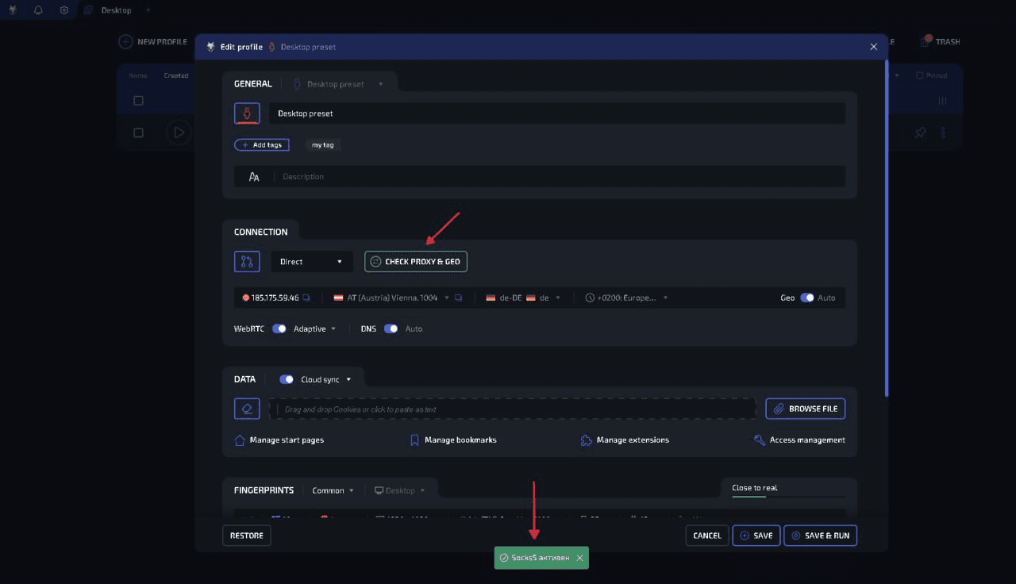Copy the IP address 185.175.59.46
The height and width of the screenshot is (584, 1016).
(306, 298)
